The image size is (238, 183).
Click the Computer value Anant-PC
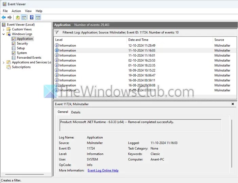[x=157, y=159]
